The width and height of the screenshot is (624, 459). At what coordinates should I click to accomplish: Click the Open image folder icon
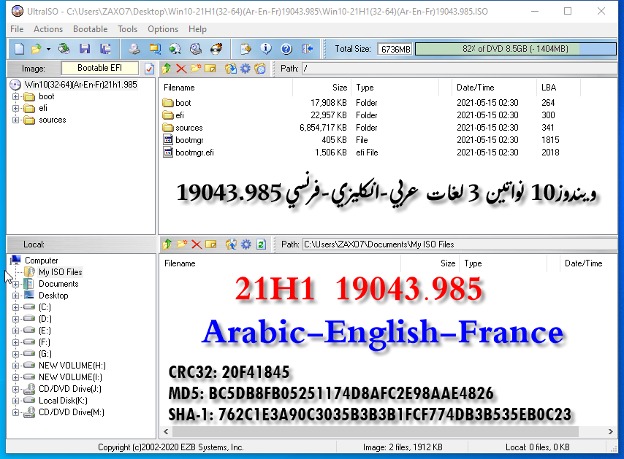37,49
